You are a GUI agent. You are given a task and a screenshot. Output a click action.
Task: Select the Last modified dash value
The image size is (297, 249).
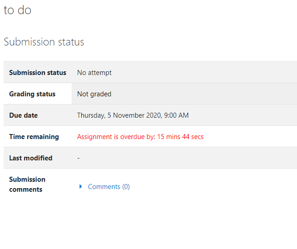[78, 158]
